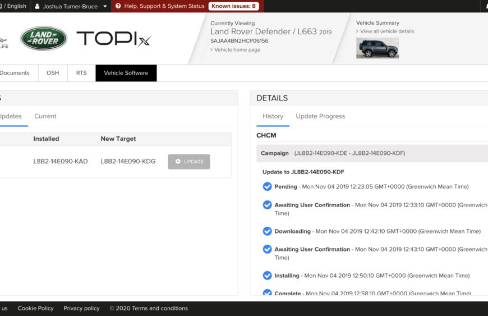Switch to the Update Progress tab
This screenshot has height=316, width=488.
[320, 116]
